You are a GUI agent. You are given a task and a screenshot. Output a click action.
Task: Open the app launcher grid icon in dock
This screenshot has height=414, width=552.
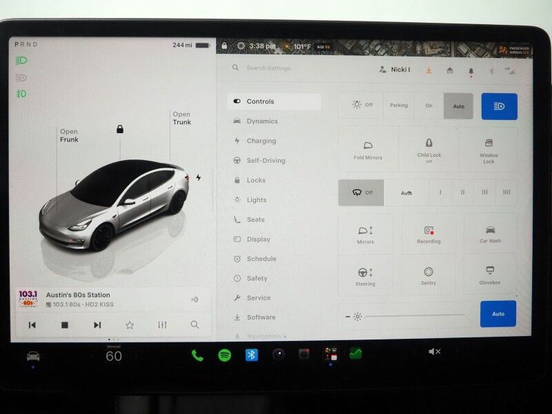pyautogui.click(x=331, y=353)
